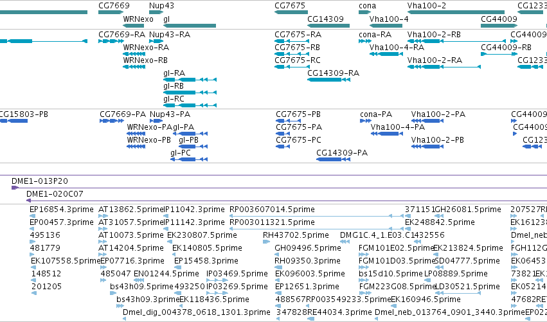This screenshot has height=322, width=547.
Task: Click the CG14309-PA protein feature
Action: [333, 159]
